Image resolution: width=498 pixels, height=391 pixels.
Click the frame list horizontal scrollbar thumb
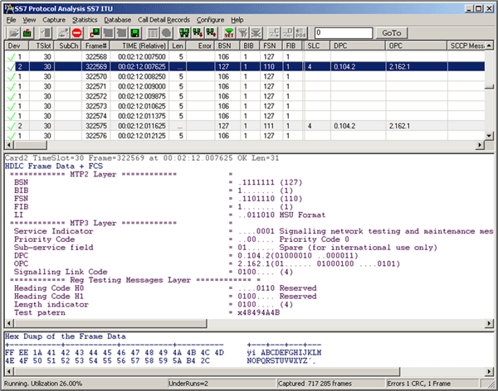tap(31, 145)
